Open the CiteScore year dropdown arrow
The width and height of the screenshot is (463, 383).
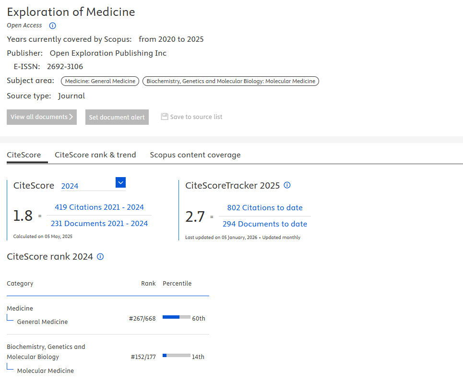coord(120,182)
